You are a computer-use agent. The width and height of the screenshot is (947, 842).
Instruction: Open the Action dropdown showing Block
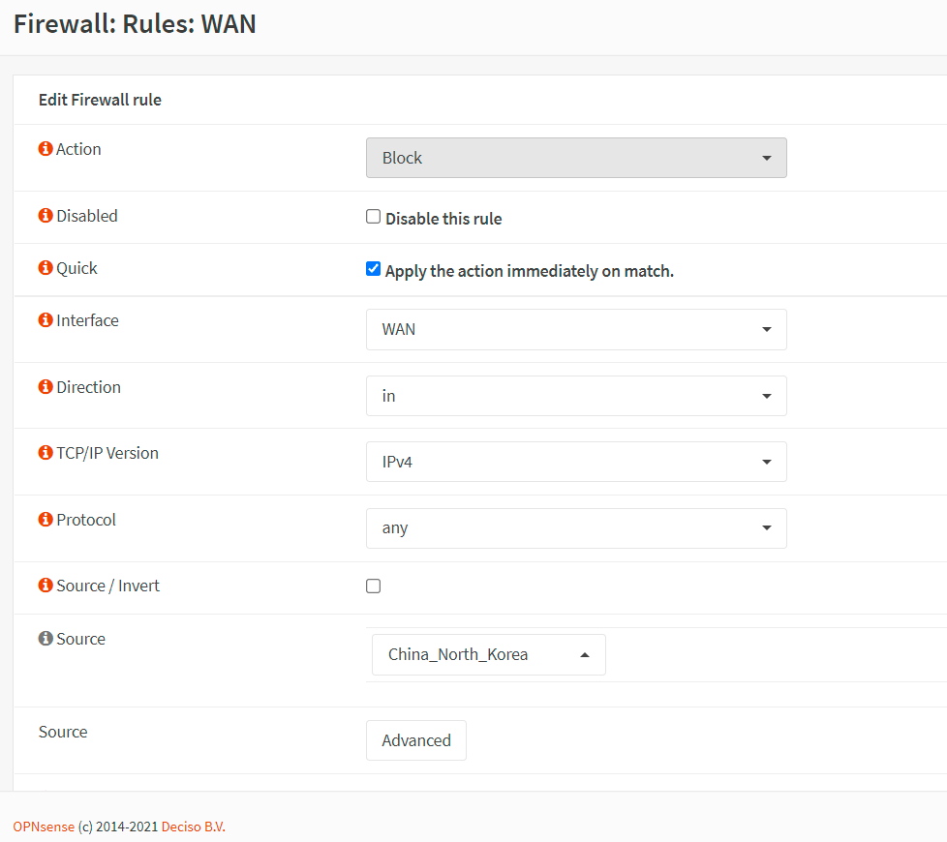tap(576, 158)
